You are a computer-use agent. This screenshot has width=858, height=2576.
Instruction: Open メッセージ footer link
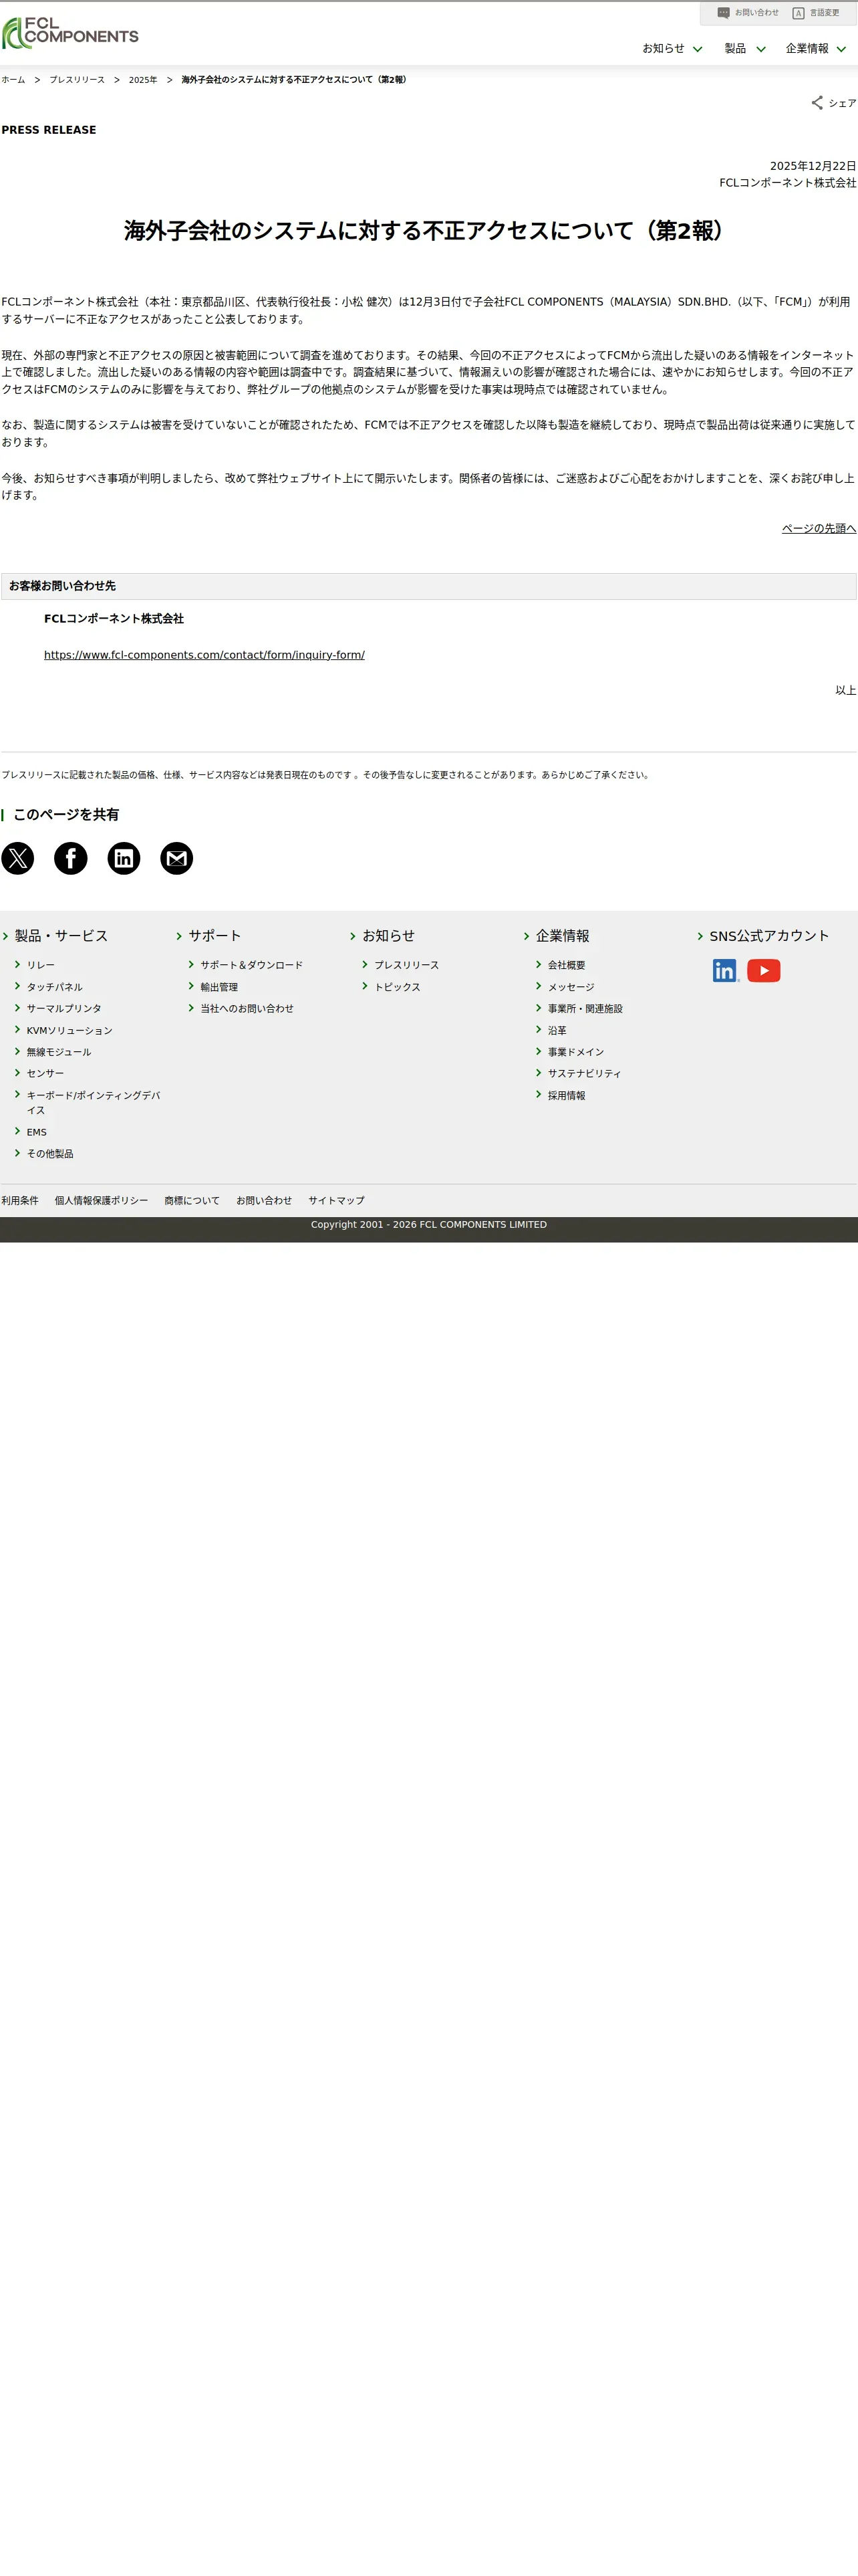[571, 987]
